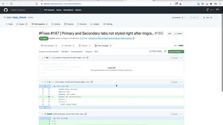Viewport: 223px width, 125px height.
Task: Copy the head branch name
Action: click(133, 39)
